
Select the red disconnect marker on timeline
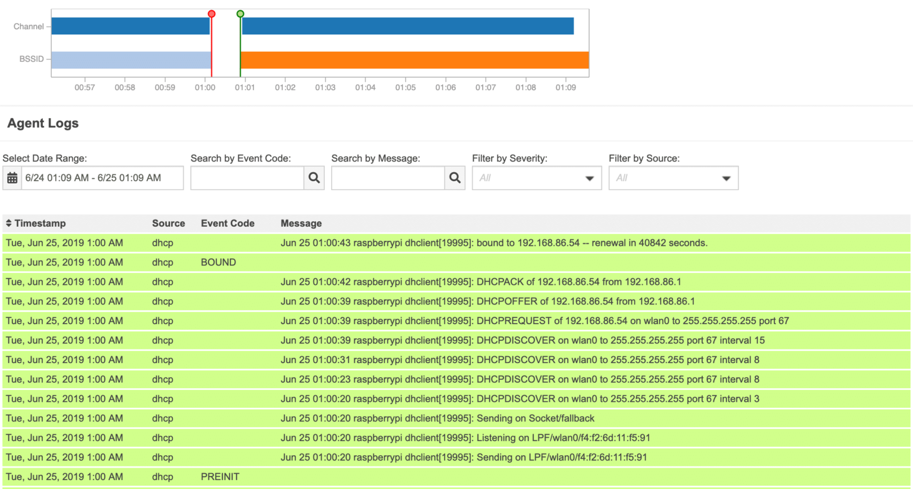coord(212,14)
